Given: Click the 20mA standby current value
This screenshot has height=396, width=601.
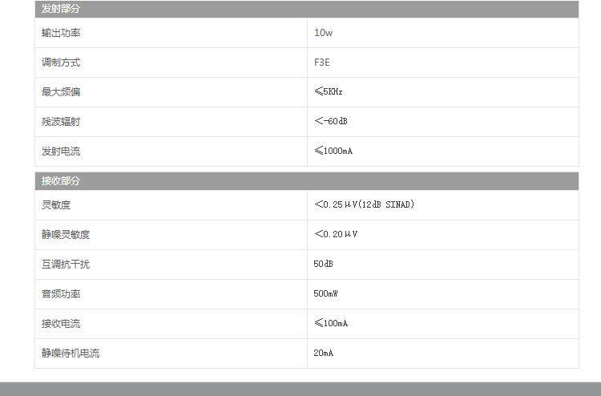Looking at the screenshot, I should [x=323, y=354].
